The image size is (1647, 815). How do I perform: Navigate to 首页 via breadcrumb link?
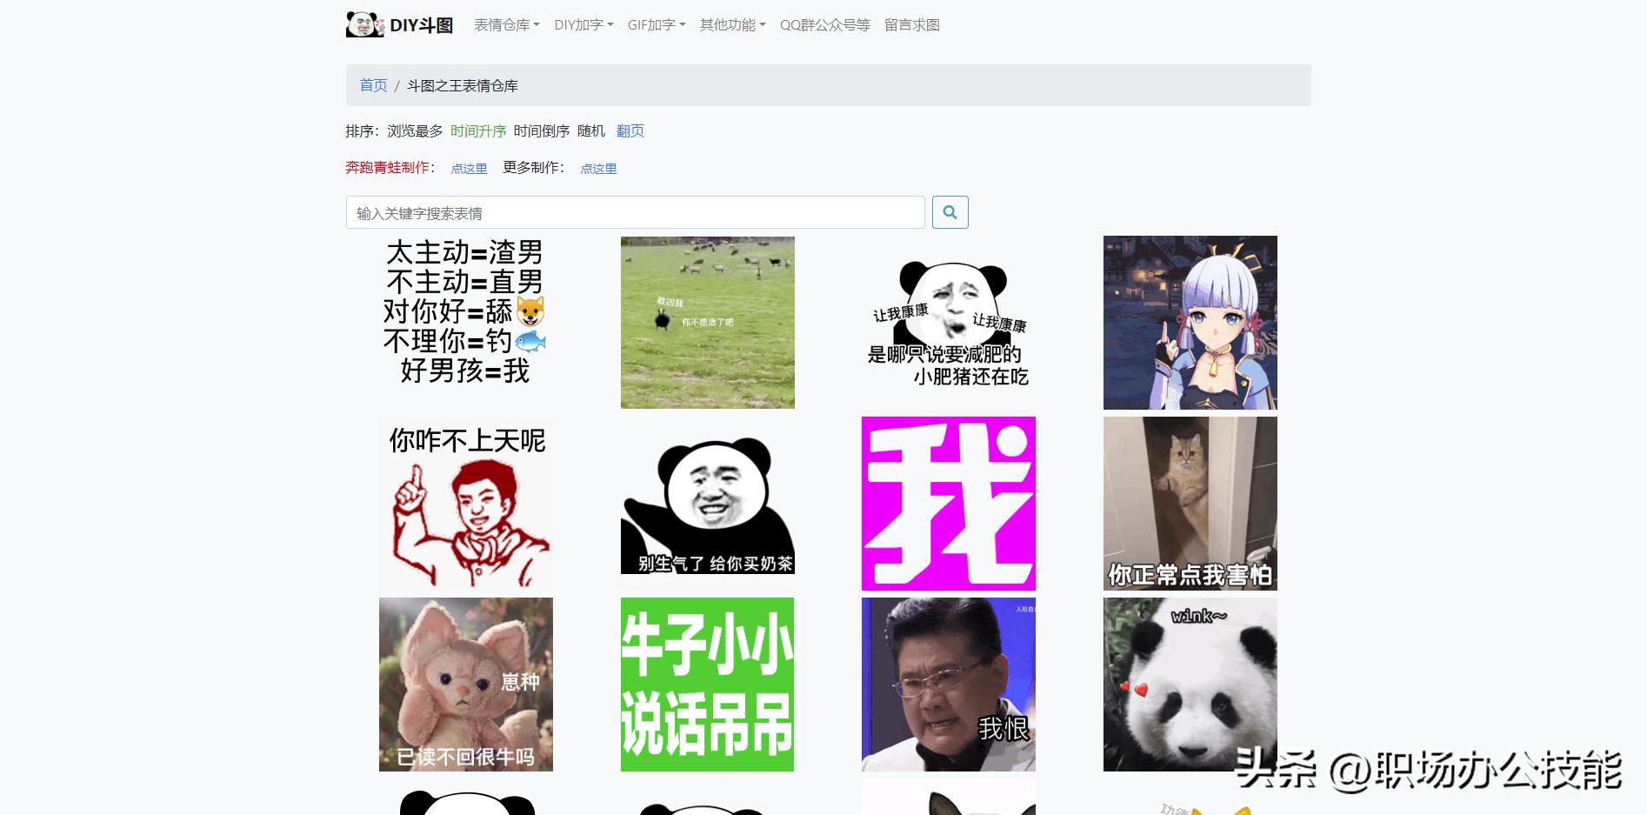tap(373, 85)
